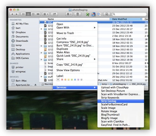Expand the stuff folder
The image size is (156, 136).
[41, 77]
